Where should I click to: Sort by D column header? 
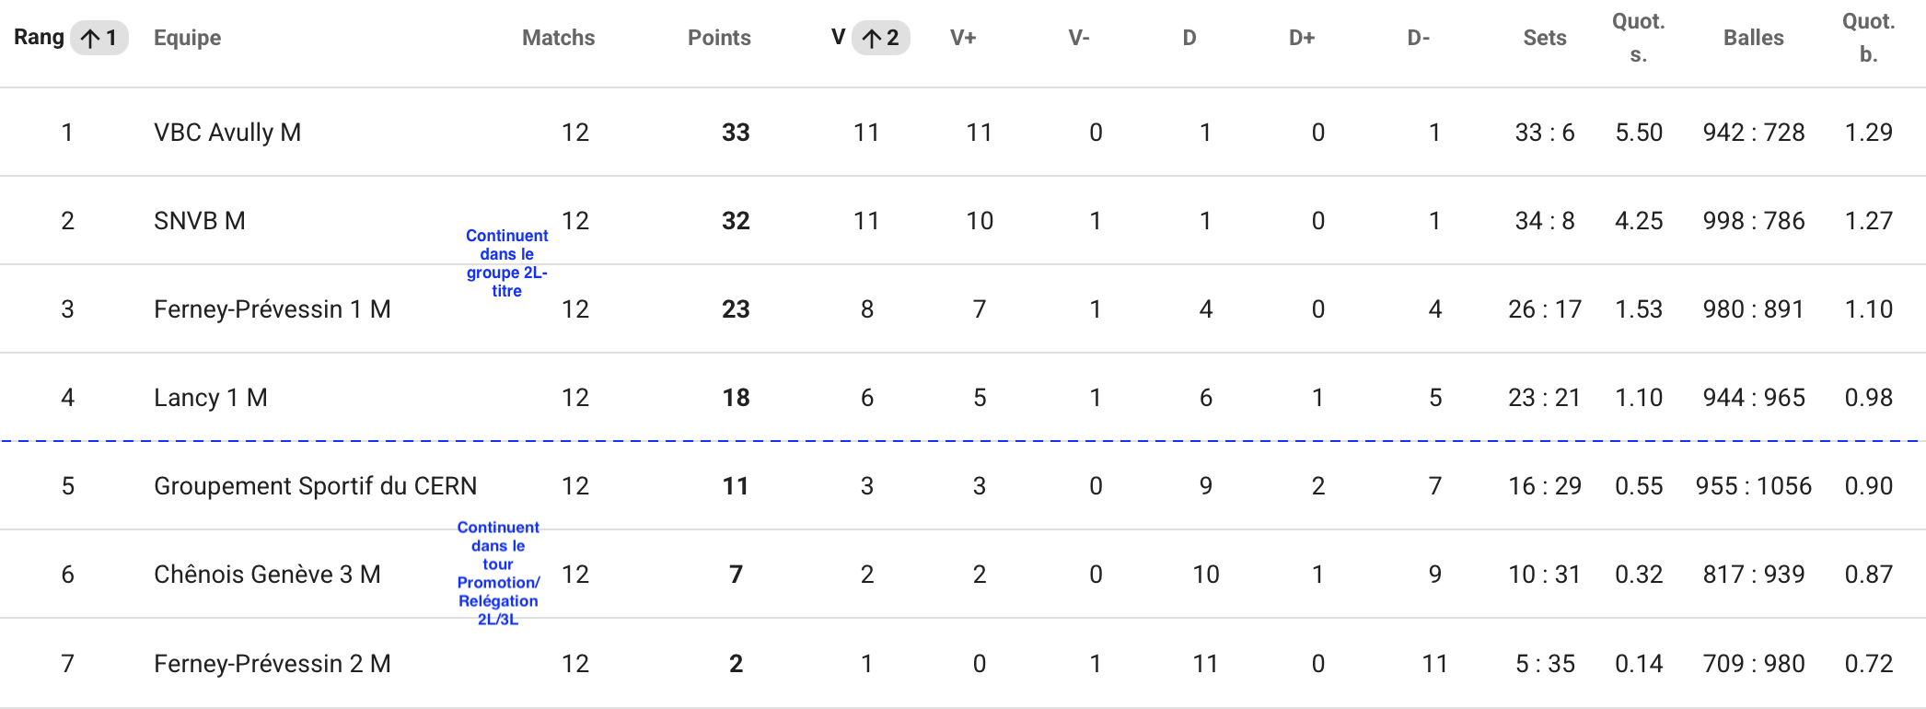1189,38
